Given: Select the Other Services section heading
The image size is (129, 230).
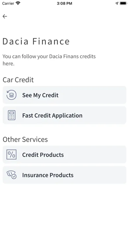Looking at the screenshot, I should (x=25, y=139).
